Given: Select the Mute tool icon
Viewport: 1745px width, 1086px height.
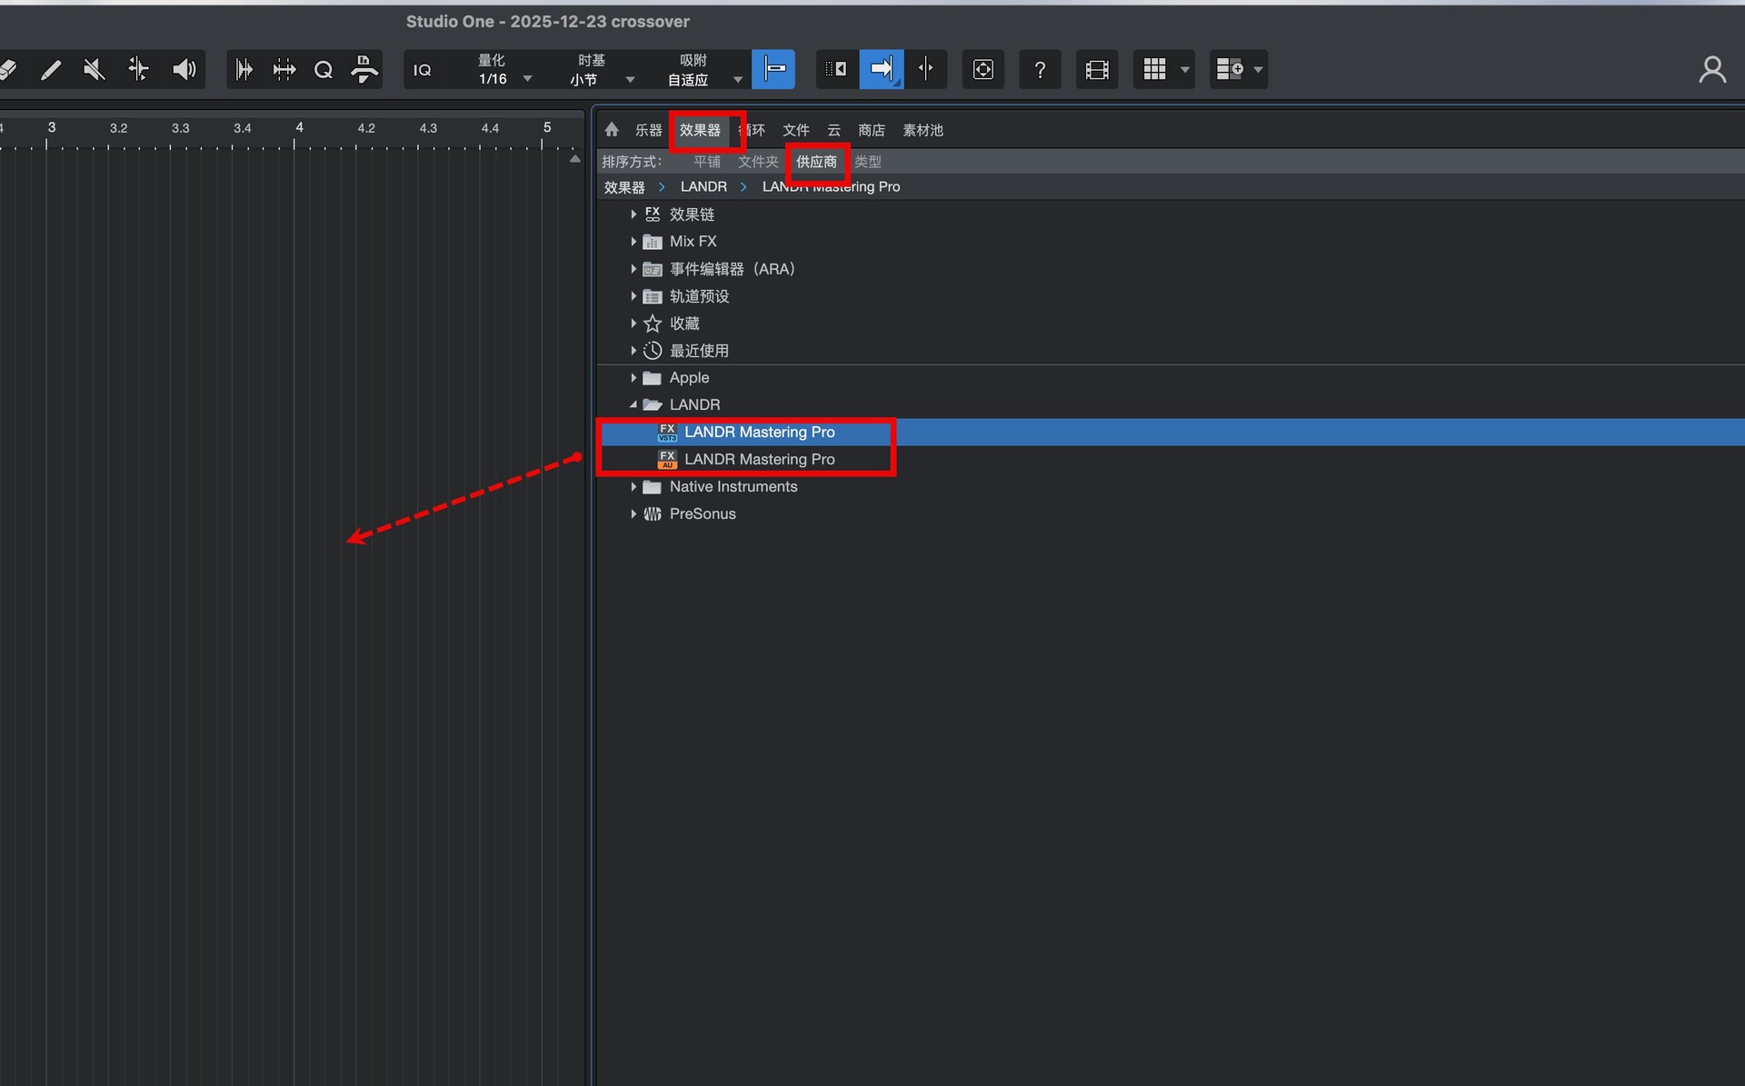Looking at the screenshot, I should pos(94,70).
